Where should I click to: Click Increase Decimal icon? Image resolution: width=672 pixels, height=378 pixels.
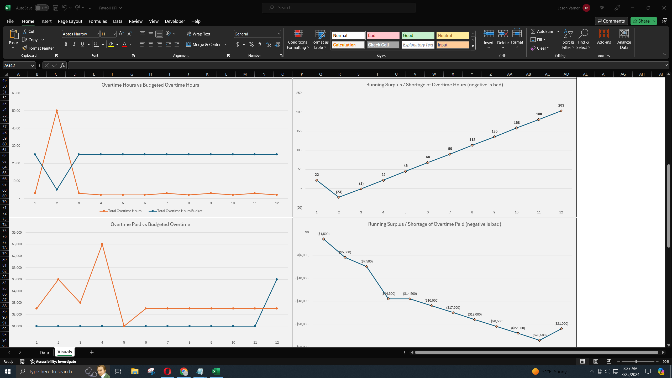[x=269, y=44]
